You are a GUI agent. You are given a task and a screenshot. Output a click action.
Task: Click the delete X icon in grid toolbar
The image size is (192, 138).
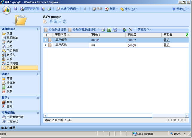pyautogui.click(x=131, y=30)
